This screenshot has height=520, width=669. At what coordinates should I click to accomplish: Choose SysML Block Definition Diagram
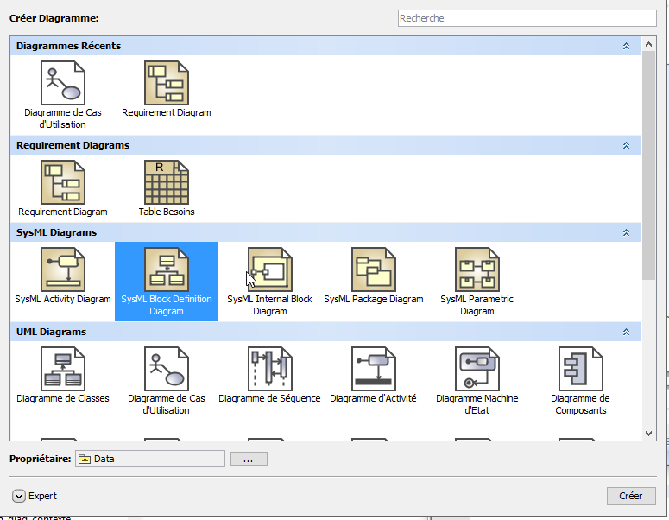tap(167, 270)
